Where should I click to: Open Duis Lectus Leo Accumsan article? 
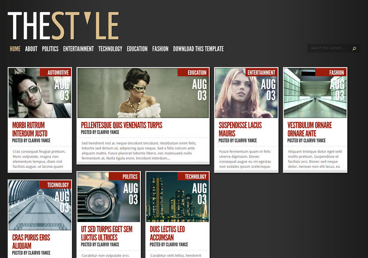[167, 233]
